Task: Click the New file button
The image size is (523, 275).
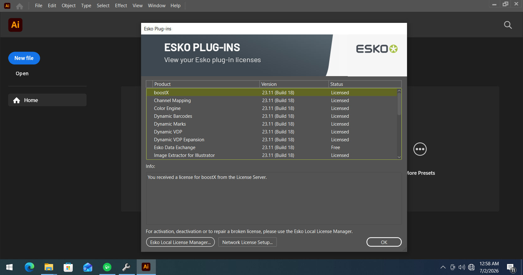Action: tap(24, 58)
